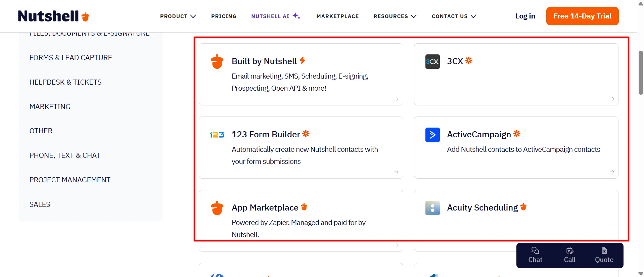Open the Built by Nutshell title link
The image size is (644, 277).
tap(264, 61)
